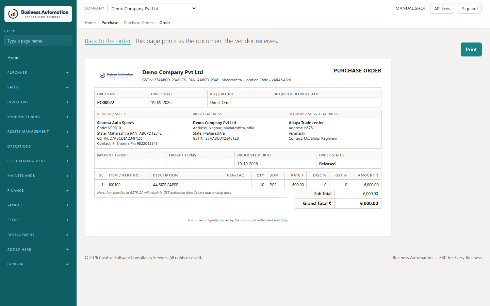Open Purchase Orders in the breadcrumb
490x306 pixels.
139,23
